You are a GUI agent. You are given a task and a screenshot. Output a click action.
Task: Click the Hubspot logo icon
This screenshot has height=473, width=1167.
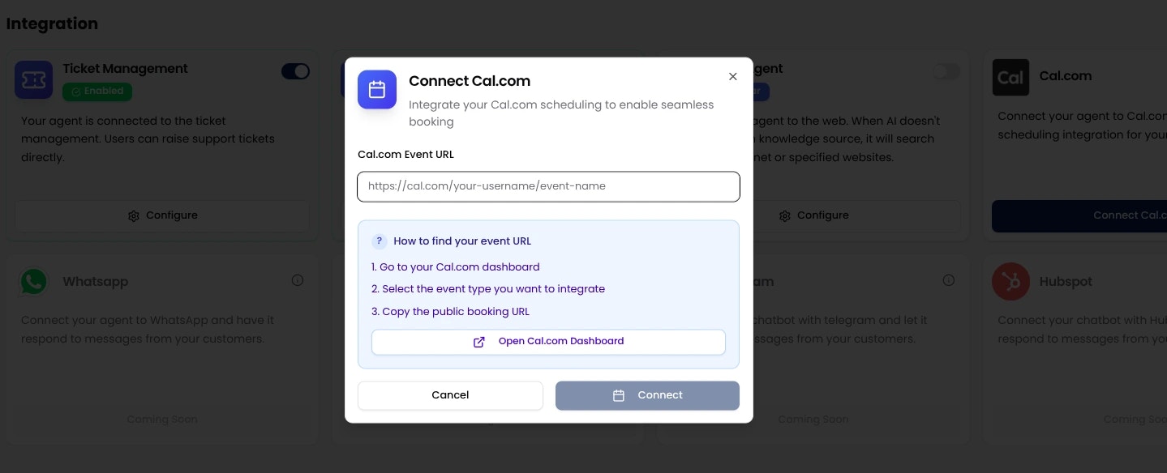pyautogui.click(x=1011, y=282)
